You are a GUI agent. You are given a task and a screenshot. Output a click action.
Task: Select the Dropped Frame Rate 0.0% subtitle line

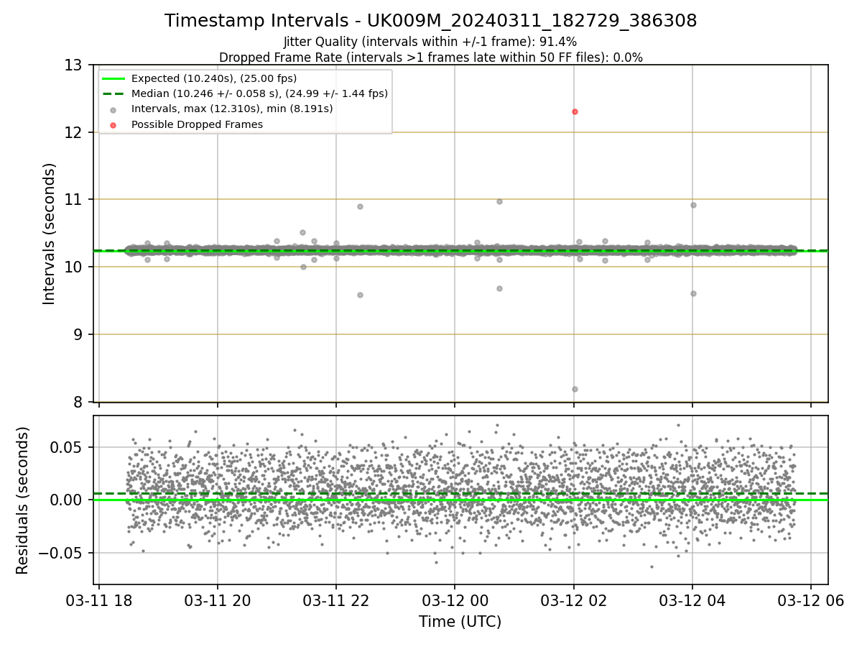coord(431,58)
